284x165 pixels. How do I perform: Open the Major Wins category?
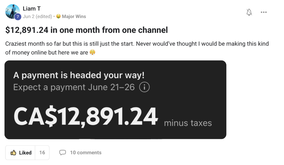coord(74,16)
